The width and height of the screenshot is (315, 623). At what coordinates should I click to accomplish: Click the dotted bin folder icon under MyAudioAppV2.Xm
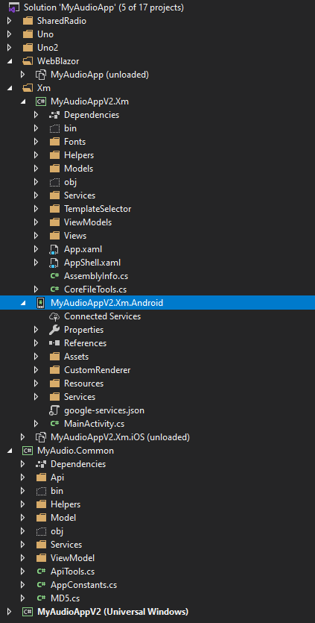tap(54, 128)
